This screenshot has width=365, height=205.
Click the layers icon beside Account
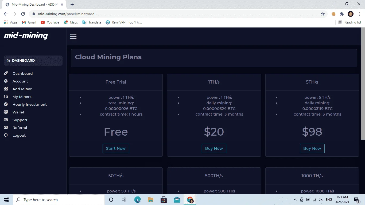[6, 81]
